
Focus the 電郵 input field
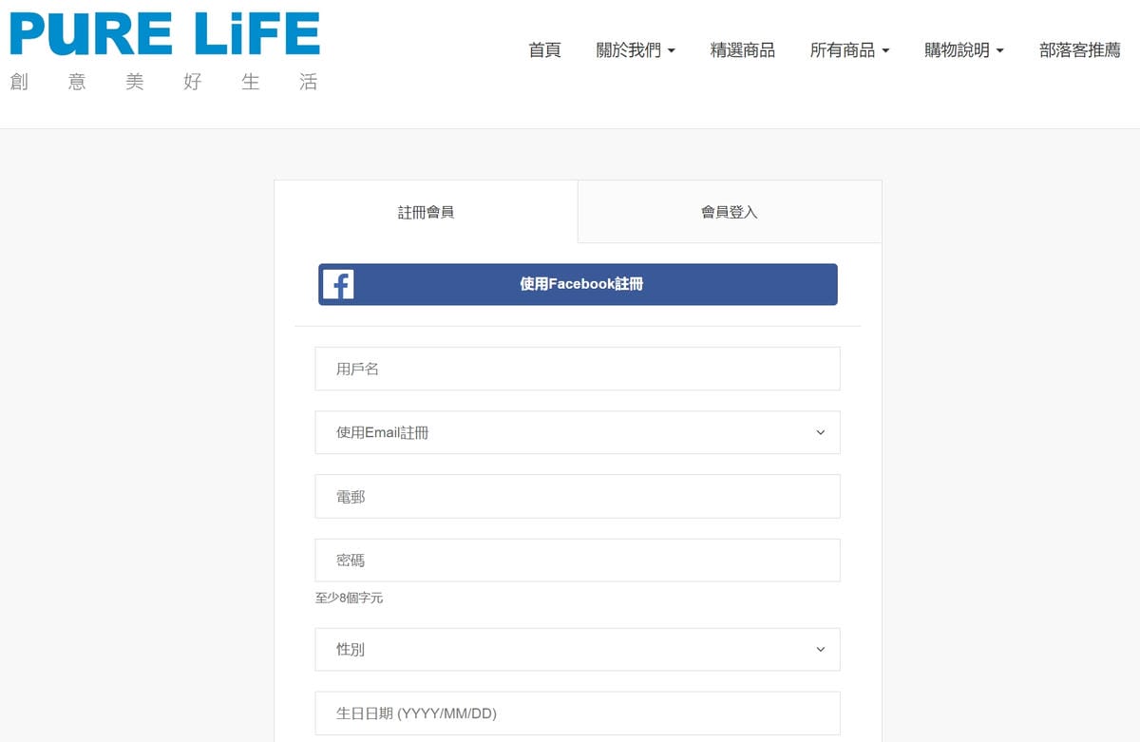click(578, 496)
